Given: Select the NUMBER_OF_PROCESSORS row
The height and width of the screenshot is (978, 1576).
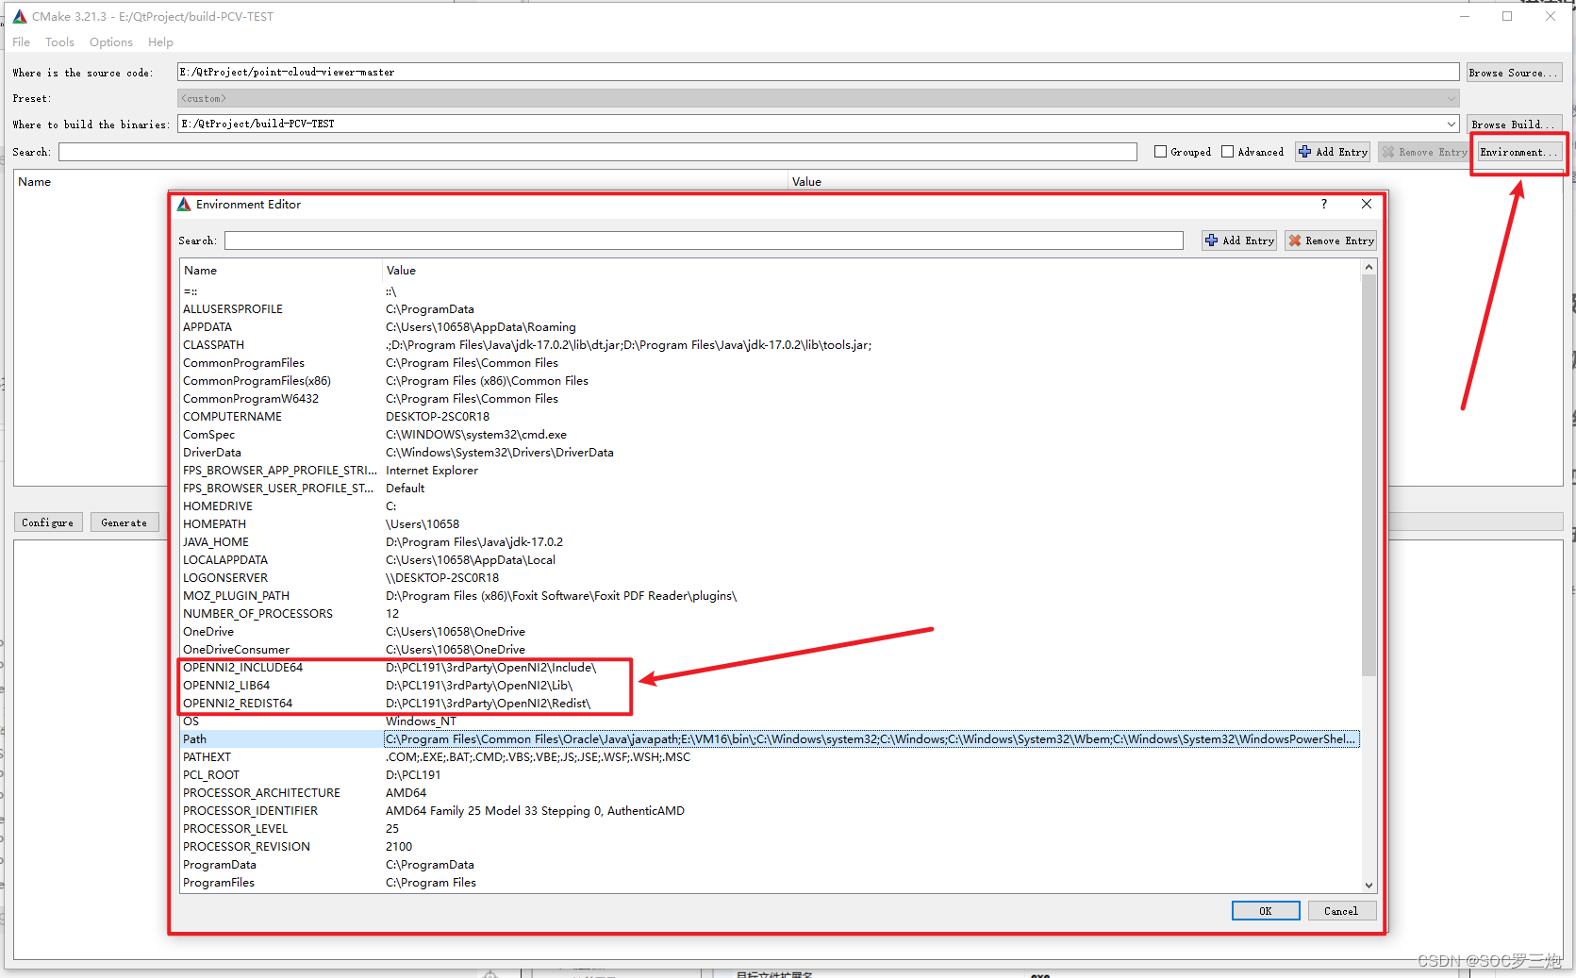Looking at the screenshot, I should coord(770,614).
